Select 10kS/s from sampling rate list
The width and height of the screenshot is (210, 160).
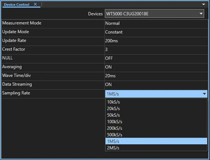coord(156,102)
